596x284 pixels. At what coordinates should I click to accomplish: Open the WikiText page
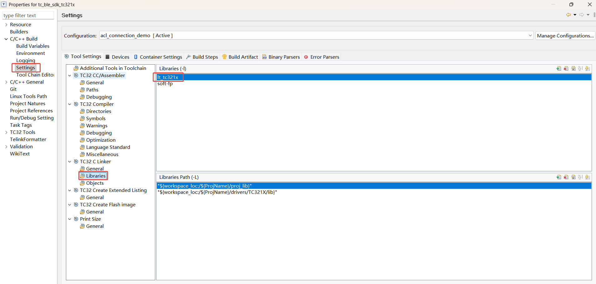(20, 154)
